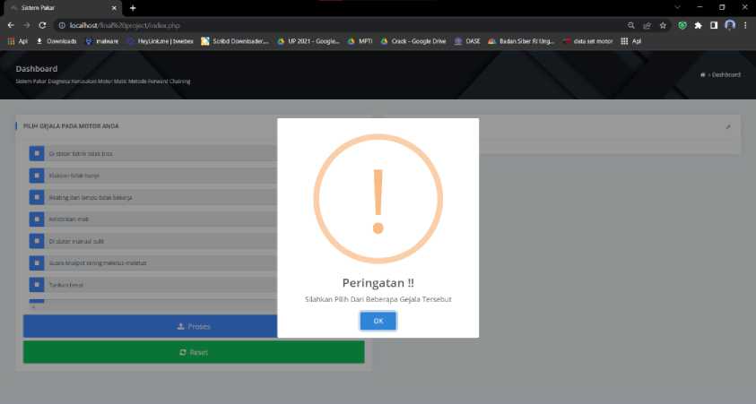Open the zoom magnifier icon in address bar
The height and width of the screenshot is (404, 756).
pos(631,25)
